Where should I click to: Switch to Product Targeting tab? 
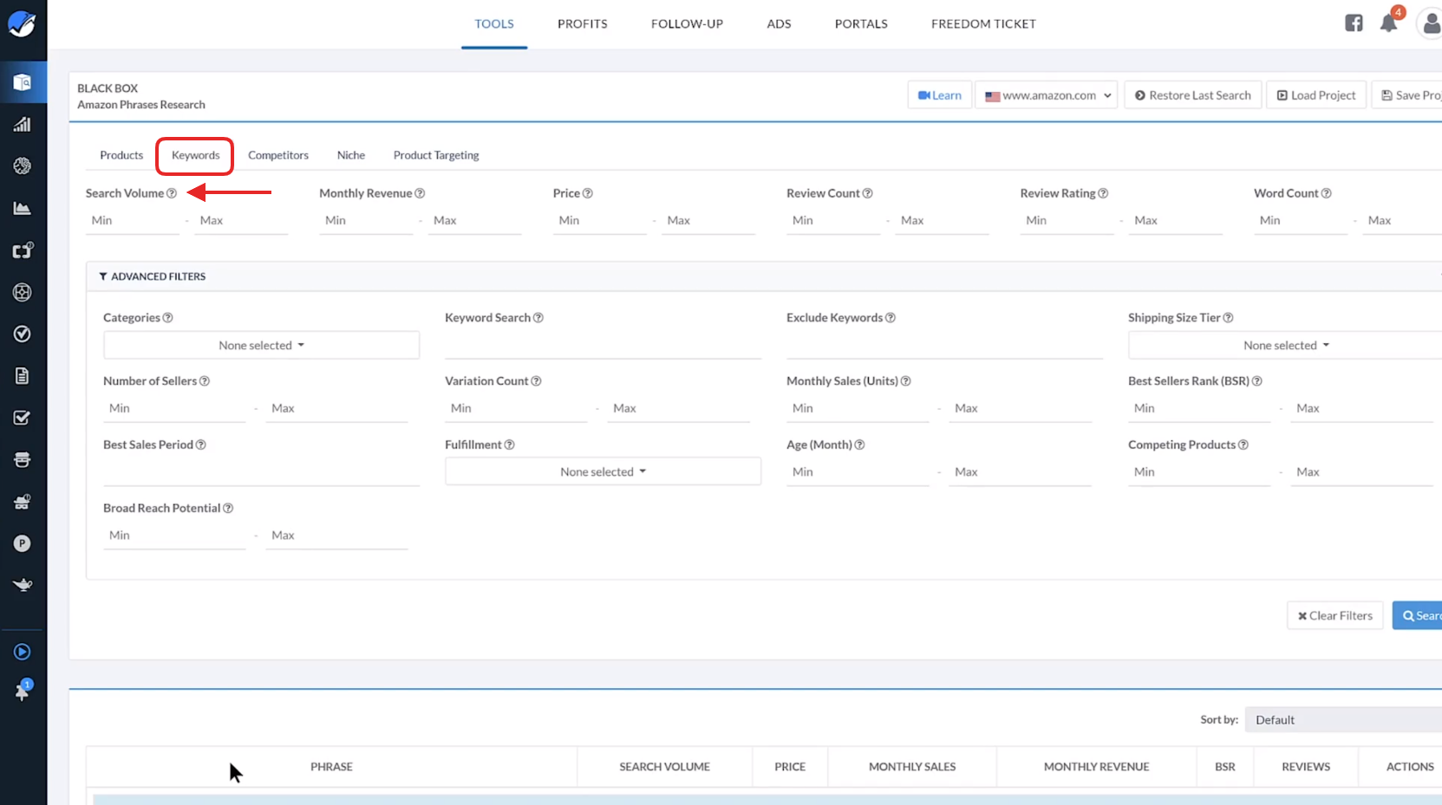[436, 155]
